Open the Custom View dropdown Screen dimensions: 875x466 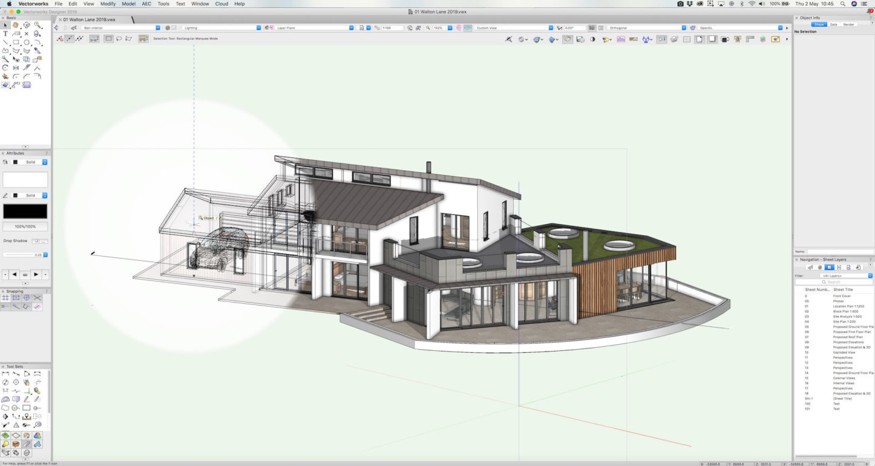(x=549, y=27)
